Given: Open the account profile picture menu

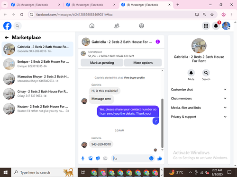Looking at the screenshot, I should pos(226,26).
